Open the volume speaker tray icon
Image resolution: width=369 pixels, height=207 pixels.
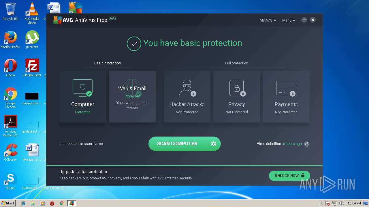pyautogui.click(x=342, y=203)
